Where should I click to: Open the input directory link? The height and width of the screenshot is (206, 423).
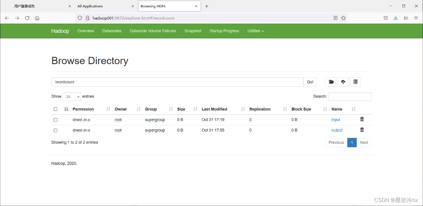336,120
